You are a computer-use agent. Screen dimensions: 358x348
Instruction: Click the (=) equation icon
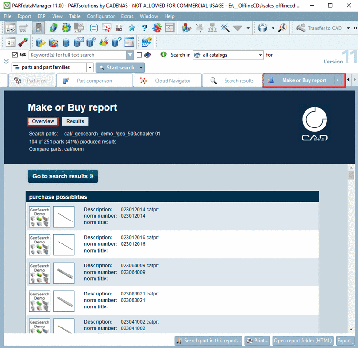pyautogui.click(x=94, y=28)
